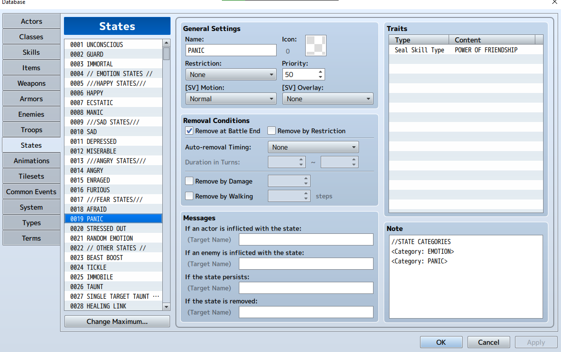Viewport: 561px width, 352px height.
Task: Click the Change Maximum button
Action: [117, 321]
